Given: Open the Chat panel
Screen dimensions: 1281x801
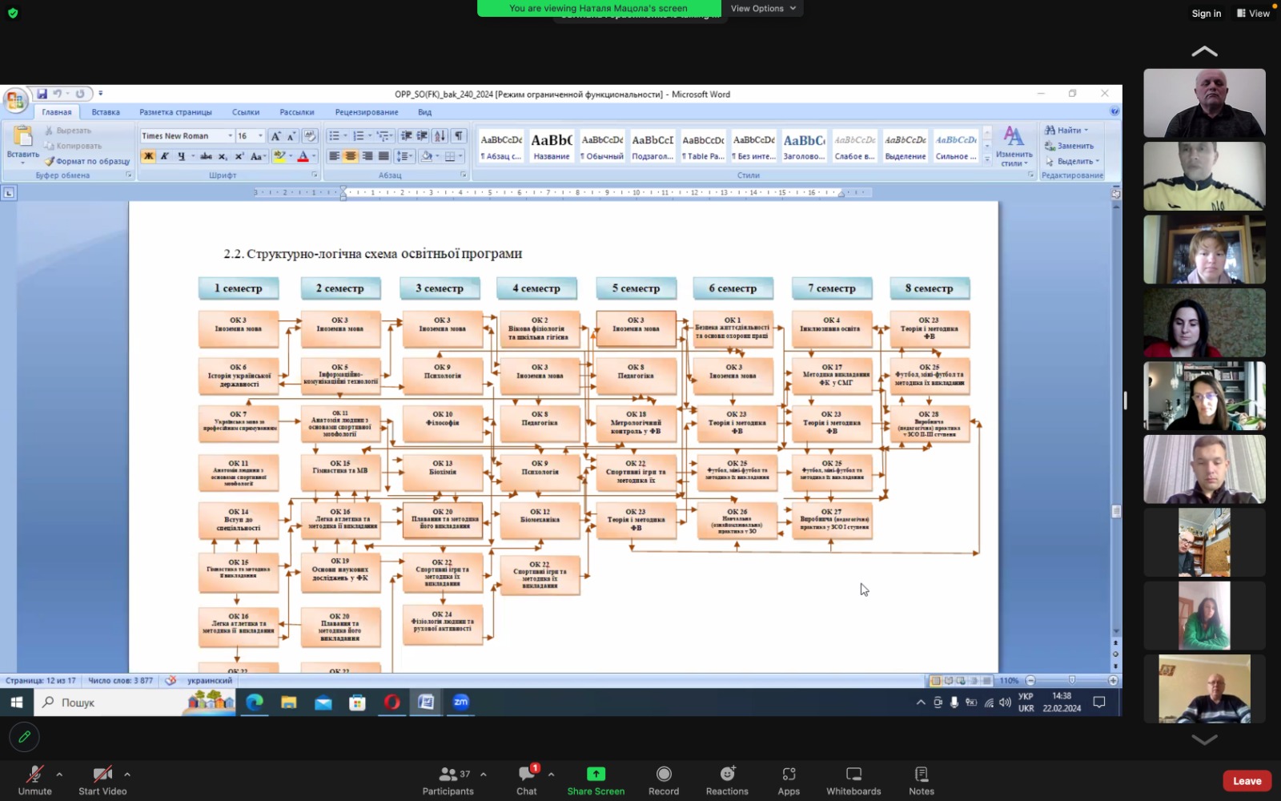Looking at the screenshot, I should 526,779.
